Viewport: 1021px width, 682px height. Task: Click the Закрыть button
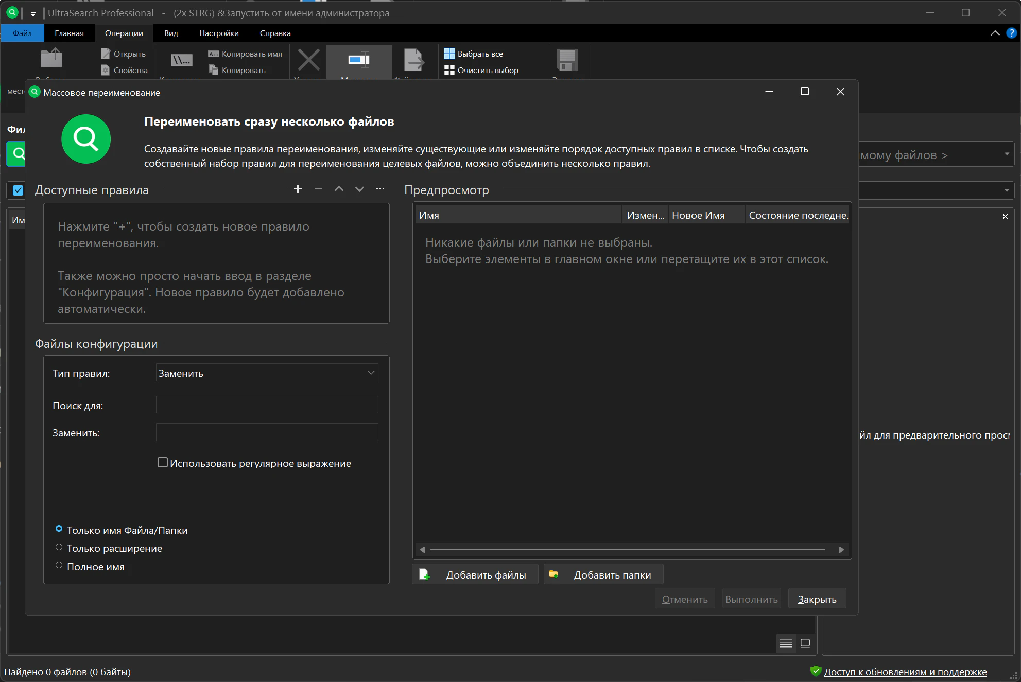pyautogui.click(x=817, y=599)
